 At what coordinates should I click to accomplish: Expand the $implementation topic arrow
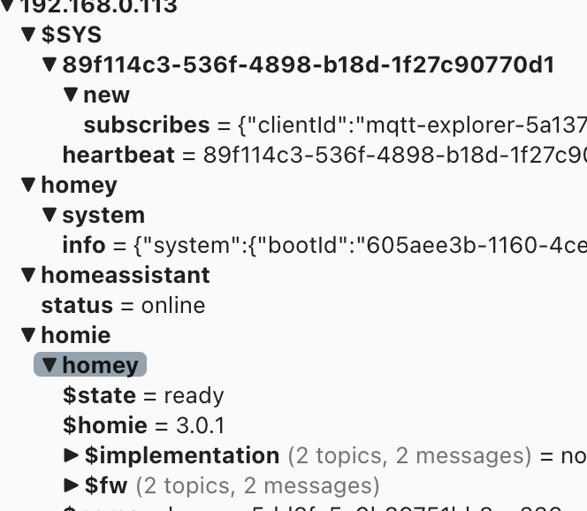(71, 455)
